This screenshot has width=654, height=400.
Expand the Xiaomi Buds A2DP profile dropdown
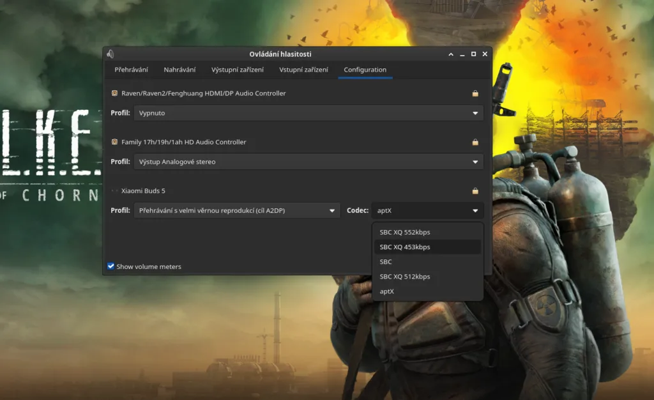click(236, 211)
